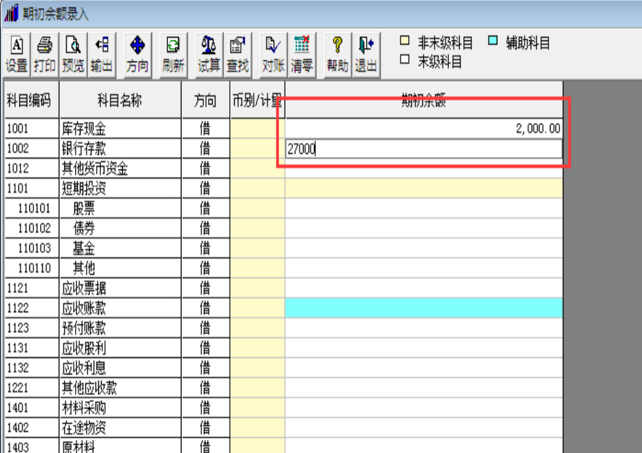
Task: Select the 应收利息 account name
Action: point(83,368)
